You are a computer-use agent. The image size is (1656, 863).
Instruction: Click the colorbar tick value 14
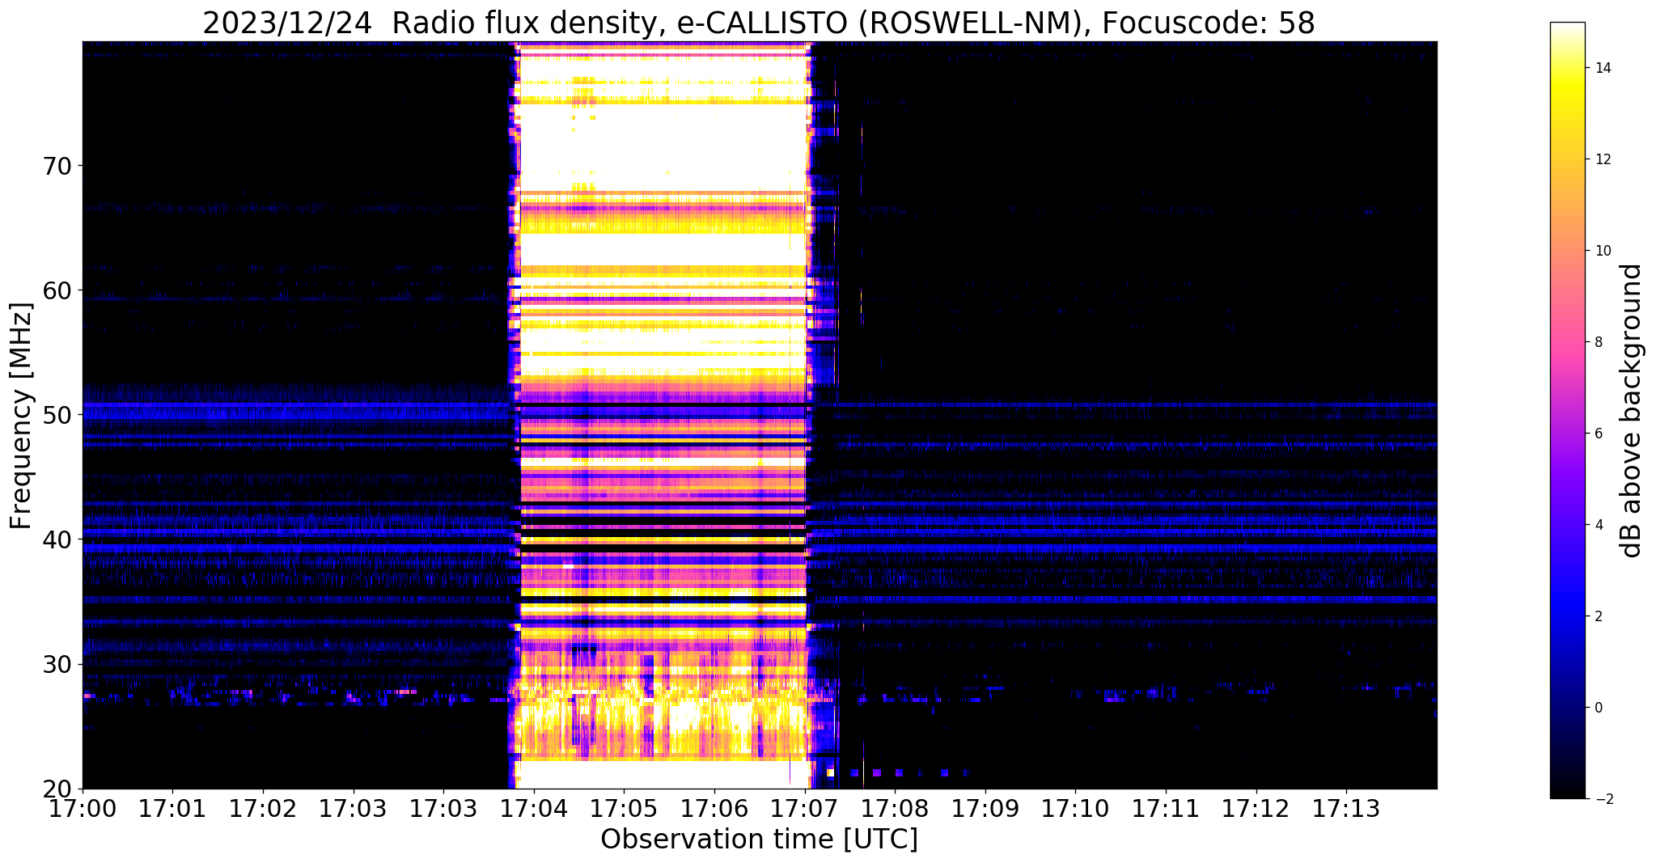(1602, 68)
